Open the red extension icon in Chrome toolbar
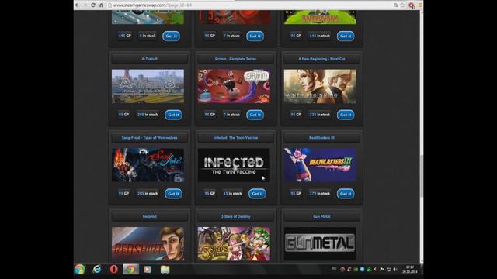 (x=412, y=5)
